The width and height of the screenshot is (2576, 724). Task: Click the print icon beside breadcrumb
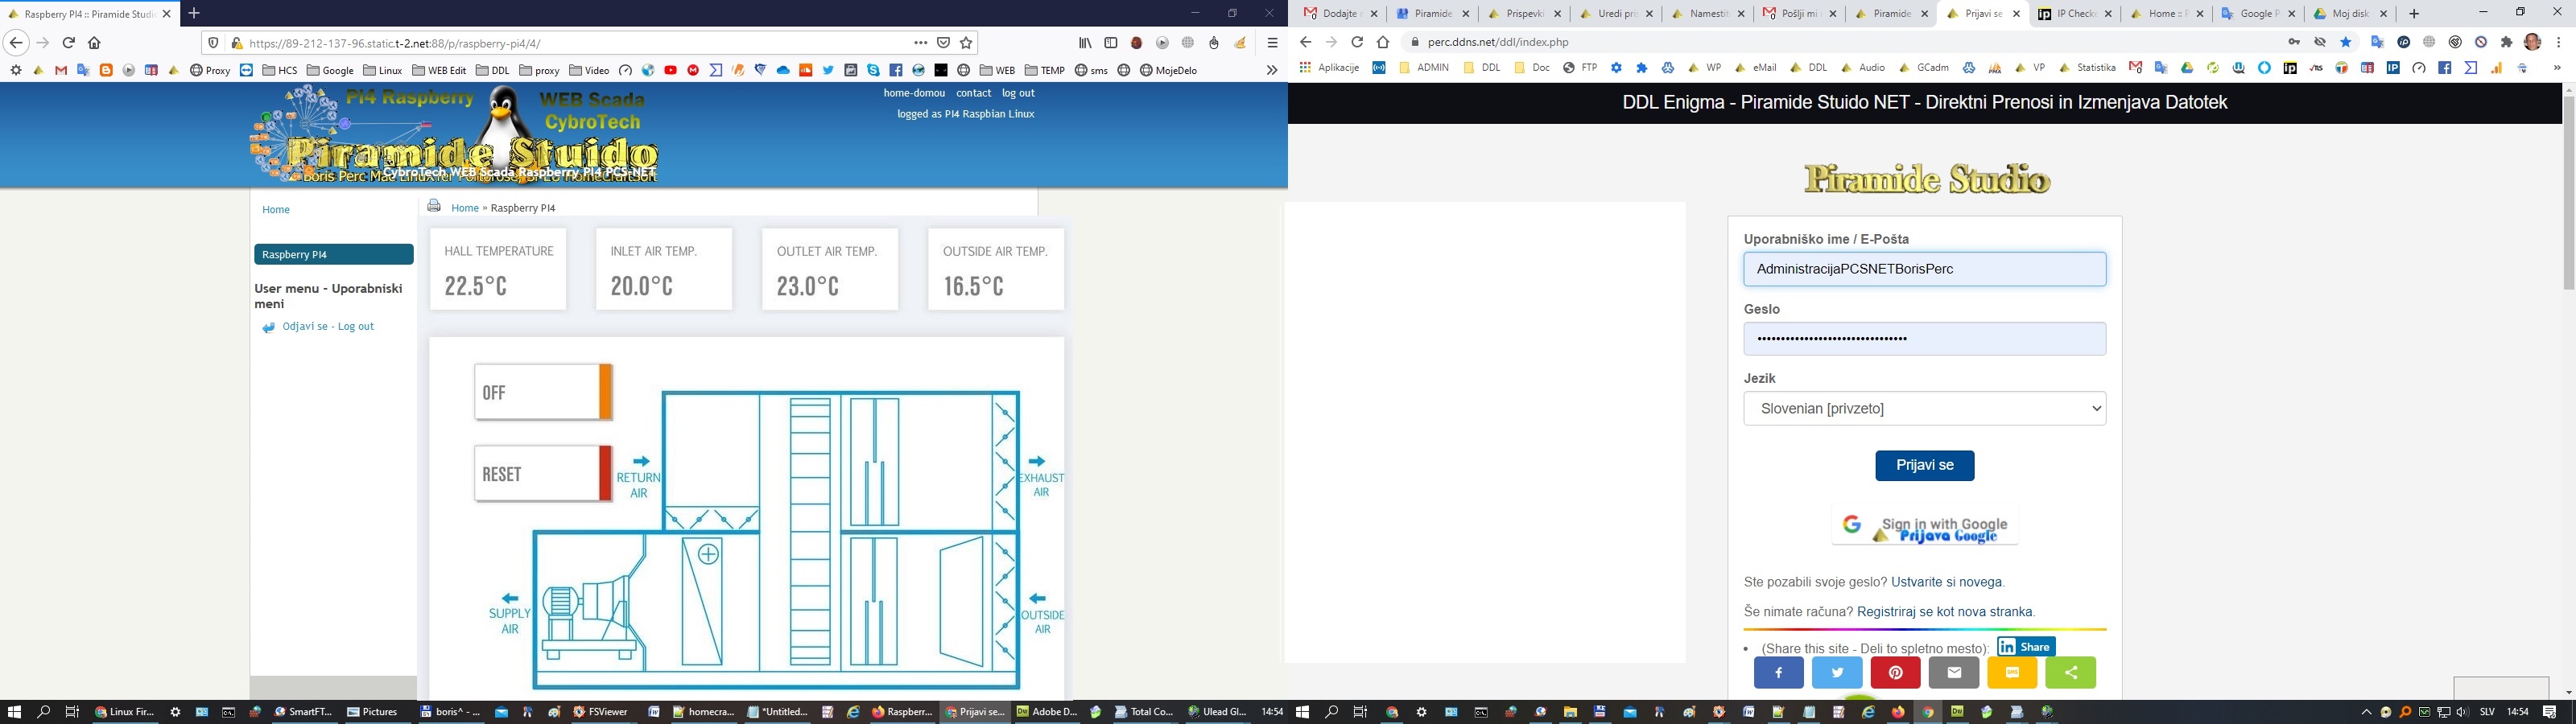[434, 206]
